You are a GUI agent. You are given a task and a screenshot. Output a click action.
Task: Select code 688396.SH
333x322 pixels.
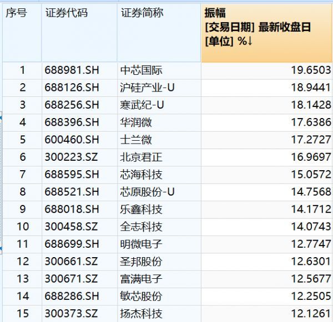[72, 122]
